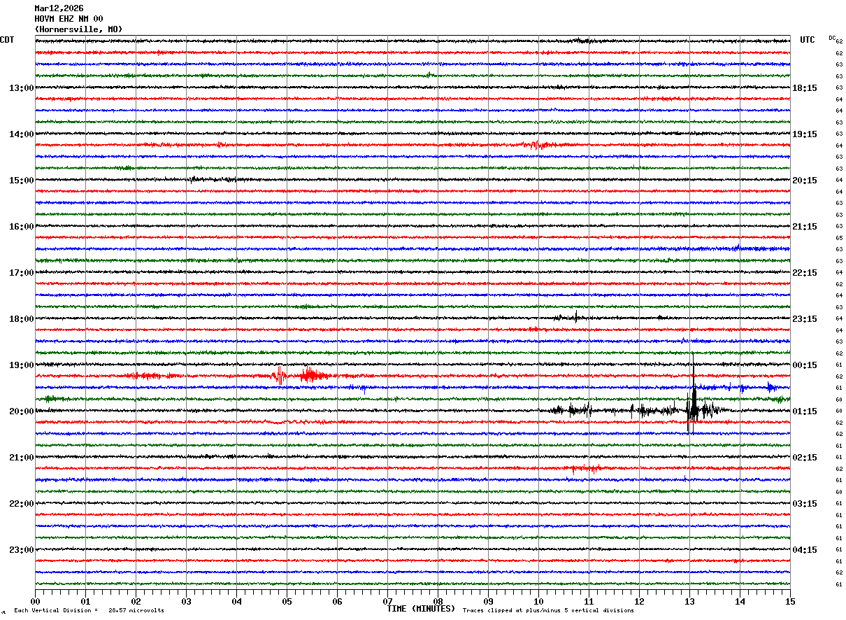
Task: Click the 00:15 UTC time label
Action: coord(805,365)
